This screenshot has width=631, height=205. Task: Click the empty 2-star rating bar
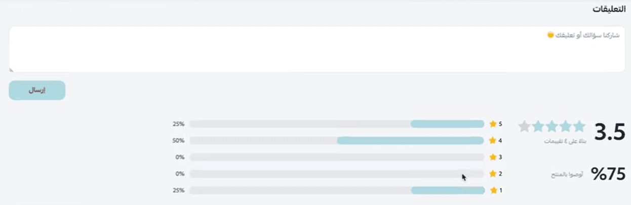click(336, 174)
